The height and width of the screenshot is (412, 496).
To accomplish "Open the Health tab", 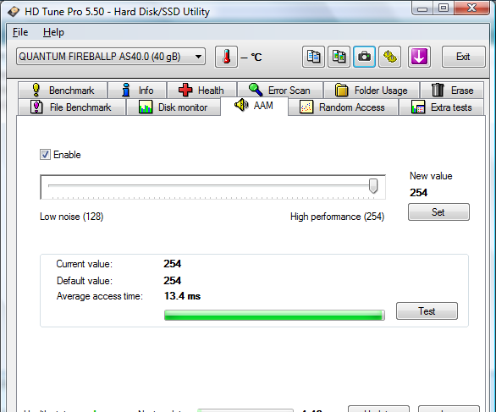I will coord(201,91).
